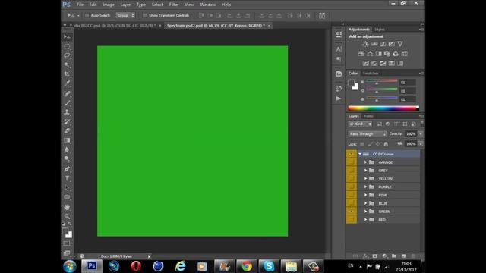Toggle lock all on the layer
This screenshot has height=273, width=486.
click(x=386, y=144)
